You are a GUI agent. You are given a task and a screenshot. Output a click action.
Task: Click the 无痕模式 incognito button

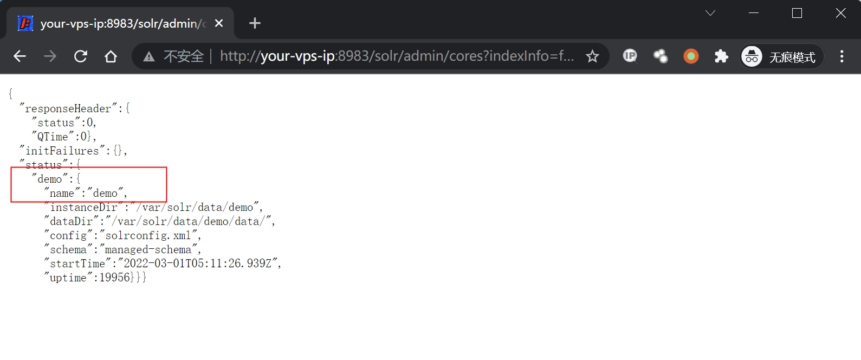point(781,56)
